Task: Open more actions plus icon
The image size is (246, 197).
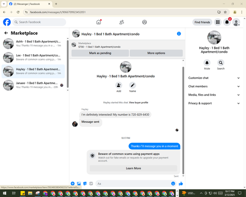Action: pos(73,184)
